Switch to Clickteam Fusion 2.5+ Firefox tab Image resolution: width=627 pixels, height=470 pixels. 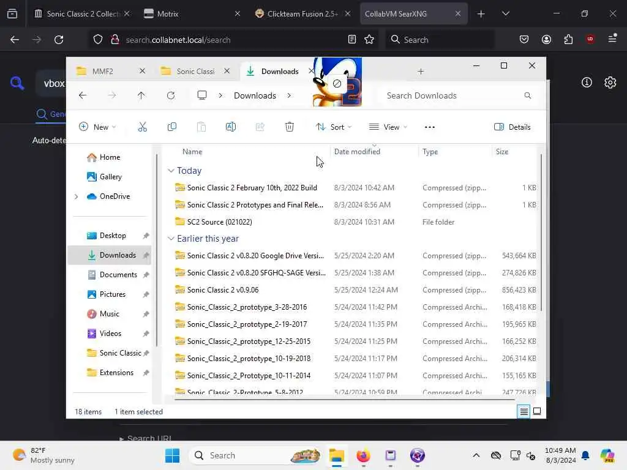pos(302,13)
